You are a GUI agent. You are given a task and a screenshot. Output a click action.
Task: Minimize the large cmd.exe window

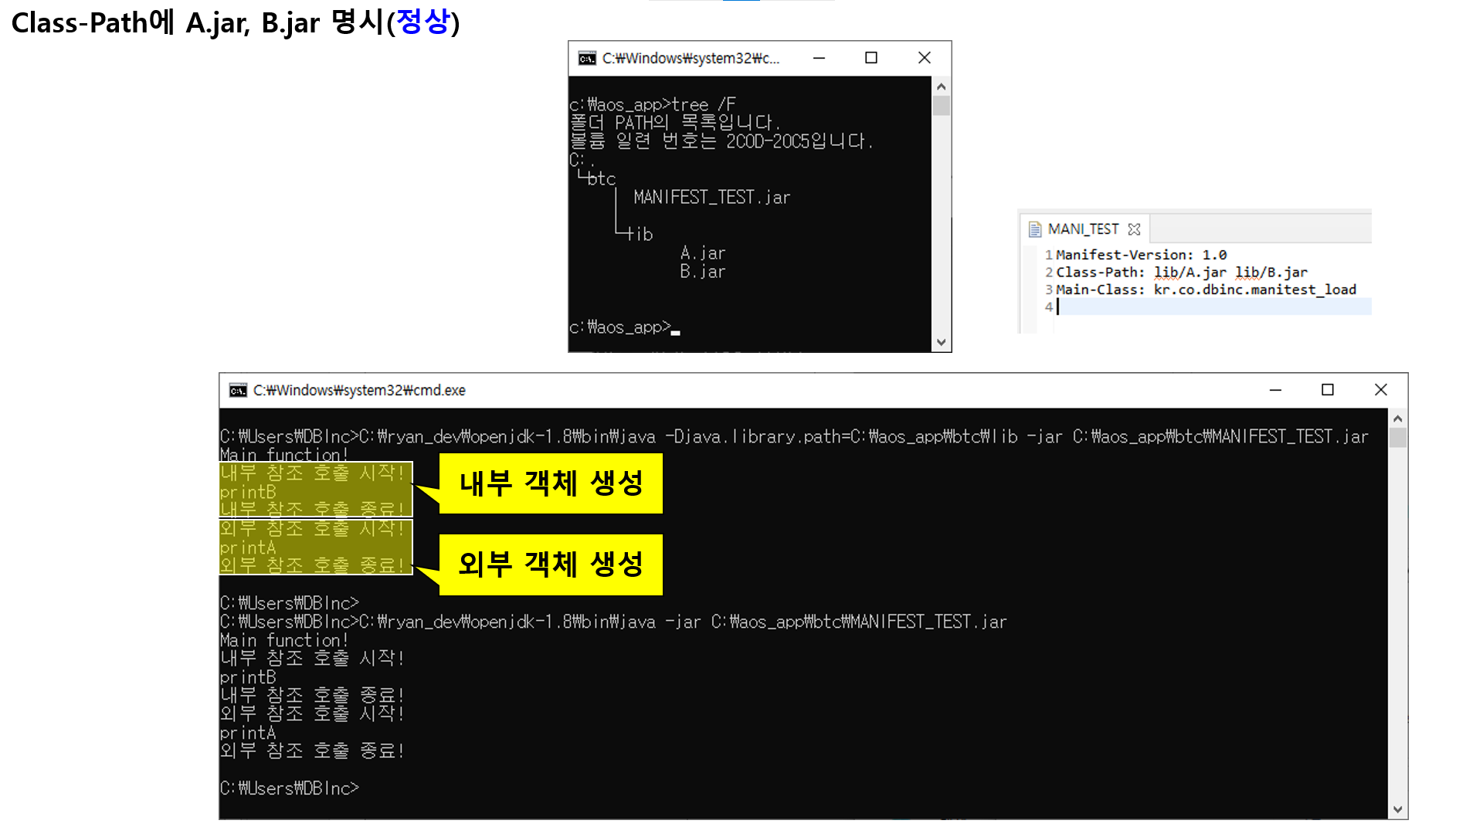coord(1275,390)
